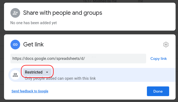Click 'Only people added can open' description
178x102 pixels.
[60, 78]
